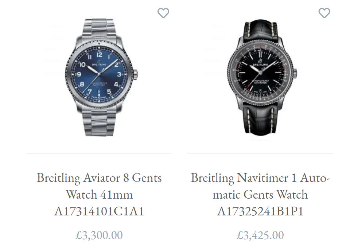Open Breitling Aviator 8 Gents Watch title
Image resolution: width=342 pixels, height=246 pixels.
(x=99, y=194)
